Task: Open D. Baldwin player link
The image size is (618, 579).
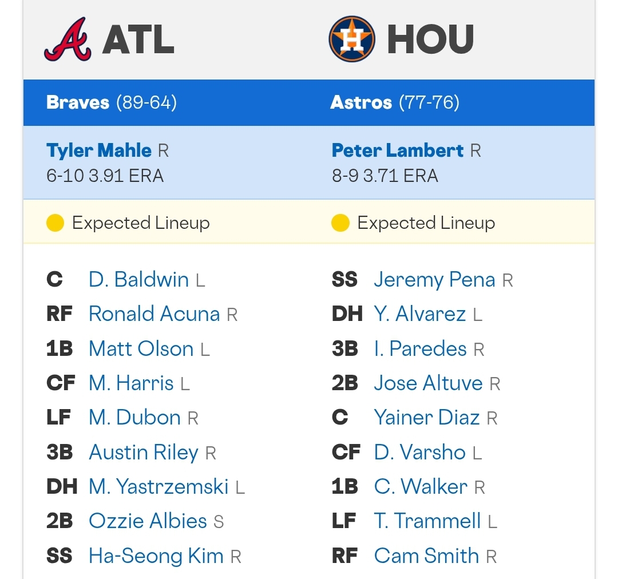Action: coord(138,280)
